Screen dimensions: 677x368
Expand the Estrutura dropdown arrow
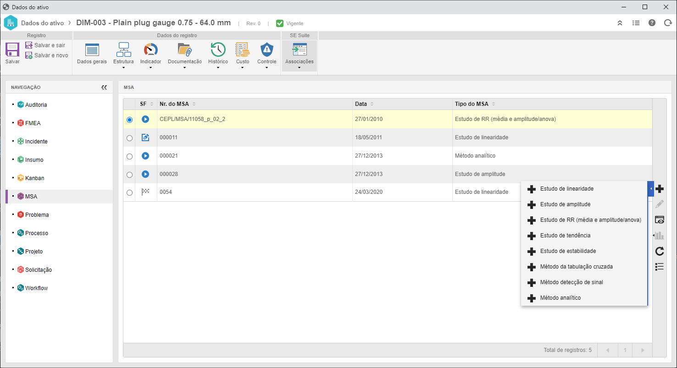pos(123,68)
